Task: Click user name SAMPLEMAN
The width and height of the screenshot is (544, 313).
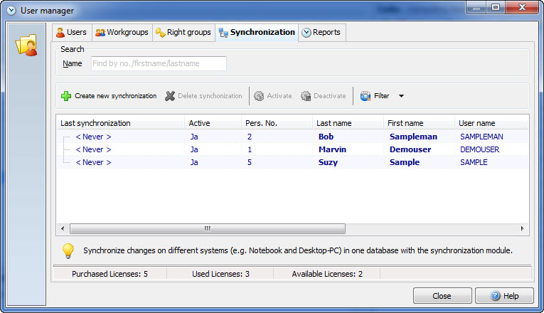Action: click(481, 137)
